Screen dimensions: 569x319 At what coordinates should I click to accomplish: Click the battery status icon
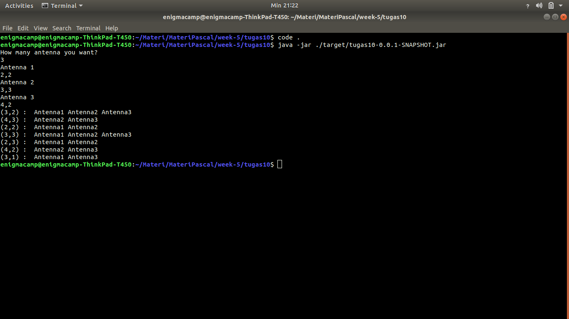551,6
